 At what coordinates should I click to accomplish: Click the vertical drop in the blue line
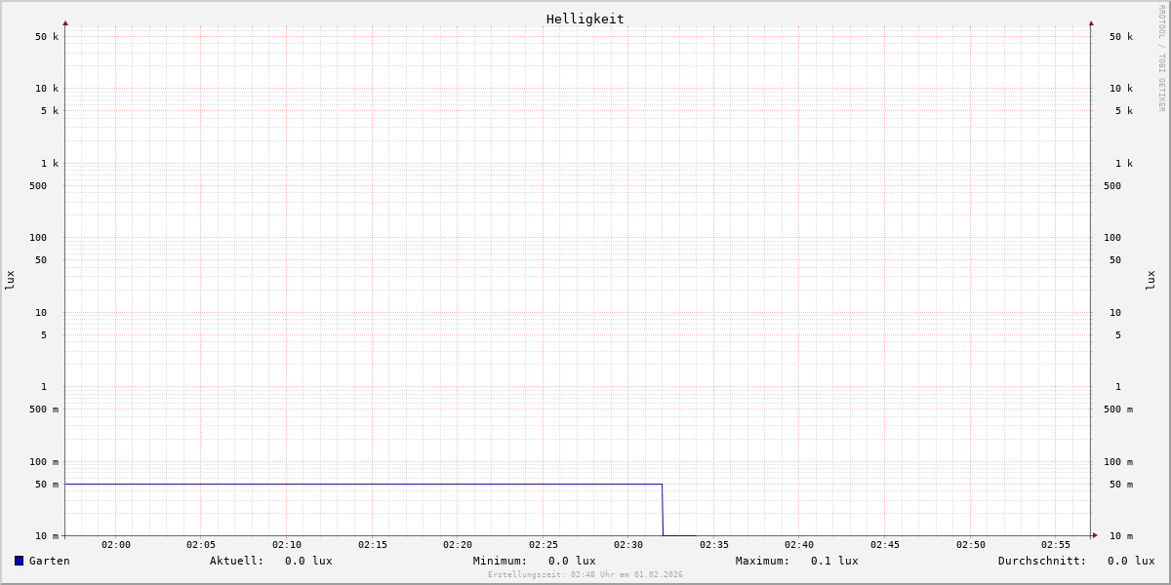[x=663, y=510]
